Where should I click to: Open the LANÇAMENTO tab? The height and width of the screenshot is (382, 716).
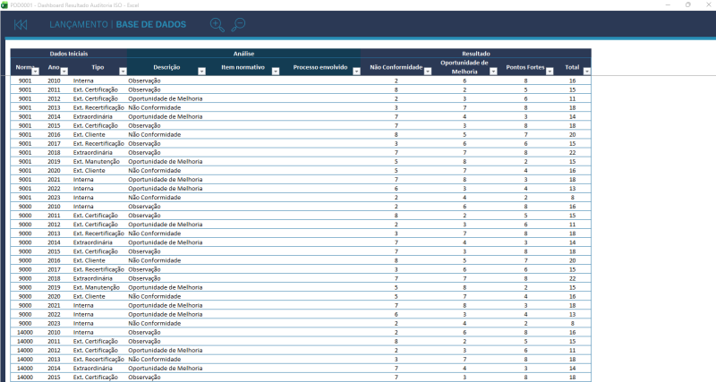pyautogui.click(x=79, y=25)
